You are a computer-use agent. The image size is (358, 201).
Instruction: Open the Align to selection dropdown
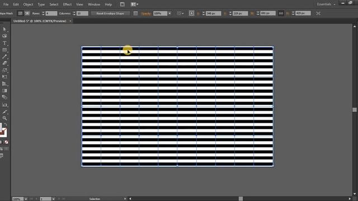point(180,13)
